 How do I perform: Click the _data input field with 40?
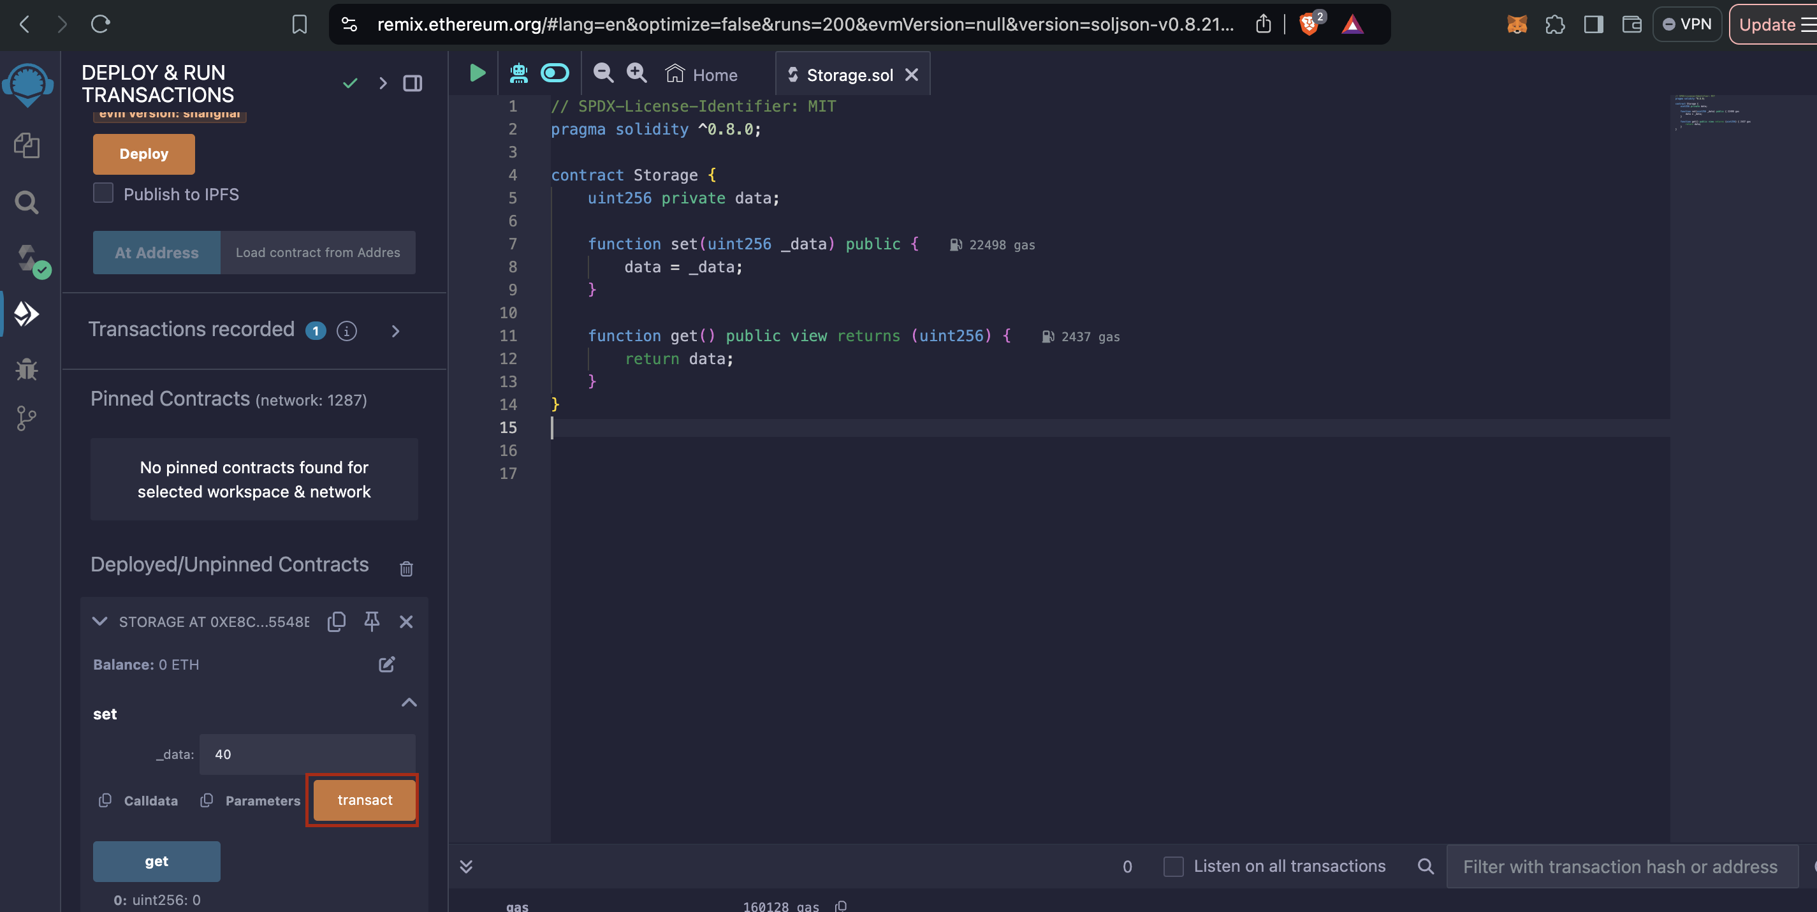(x=307, y=754)
